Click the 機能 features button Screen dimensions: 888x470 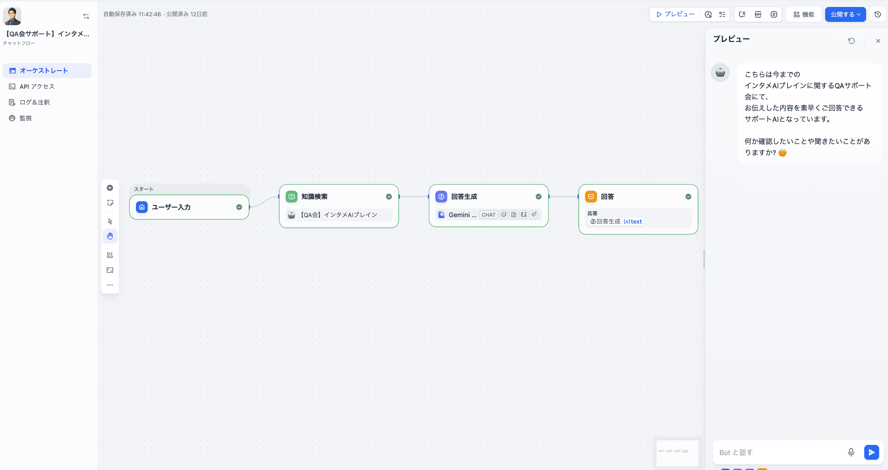pyautogui.click(x=804, y=14)
